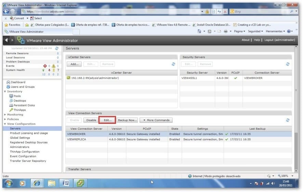
Task: Select Dashboard in the sidebar
Action: 18,82
